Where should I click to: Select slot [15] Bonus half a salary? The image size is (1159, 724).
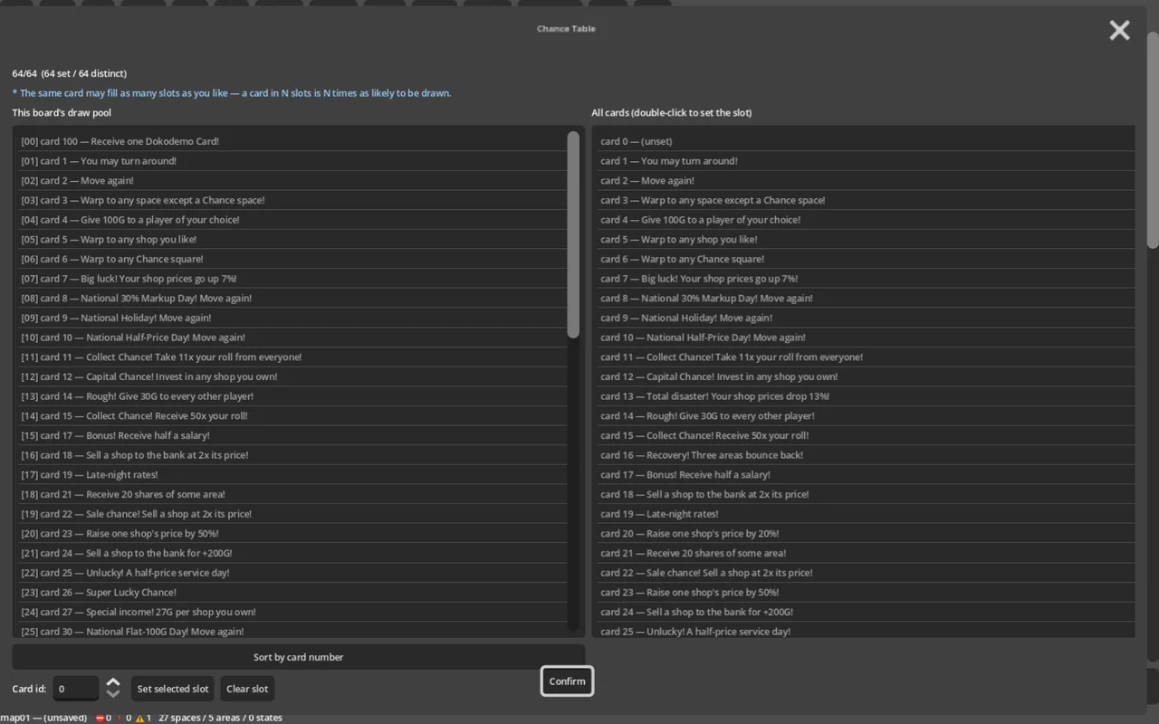click(x=293, y=435)
